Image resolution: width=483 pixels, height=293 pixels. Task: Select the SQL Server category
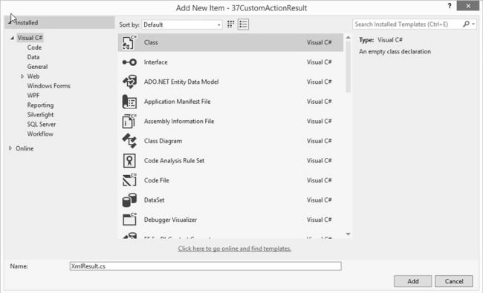42,124
